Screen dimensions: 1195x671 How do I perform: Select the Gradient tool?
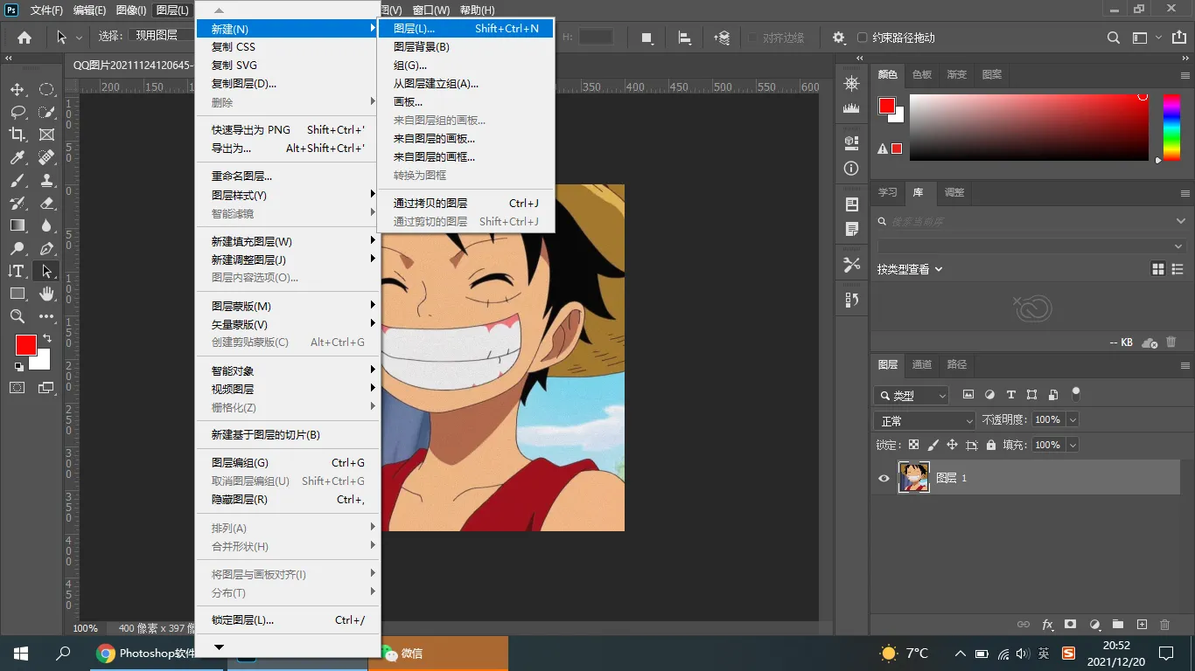[17, 225]
